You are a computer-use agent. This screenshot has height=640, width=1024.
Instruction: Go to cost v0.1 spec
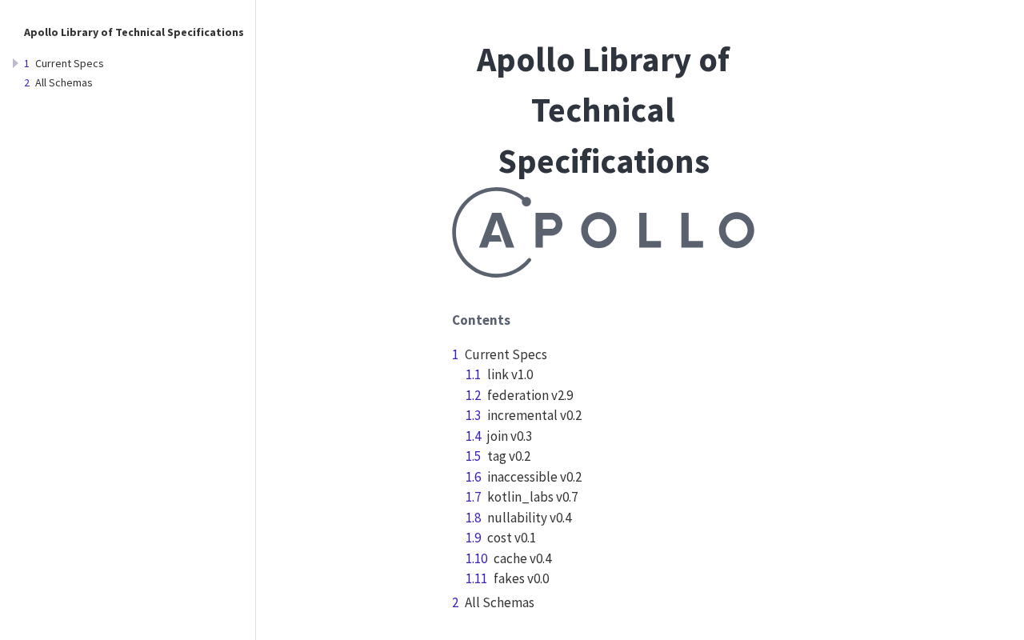click(511, 538)
